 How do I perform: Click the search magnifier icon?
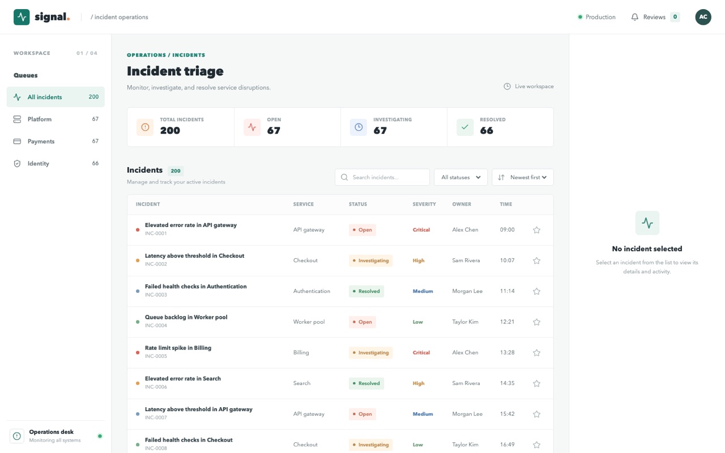(344, 177)
